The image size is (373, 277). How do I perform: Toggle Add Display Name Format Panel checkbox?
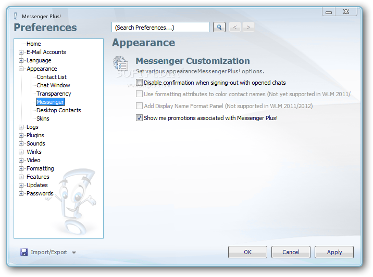pos(139,106)
